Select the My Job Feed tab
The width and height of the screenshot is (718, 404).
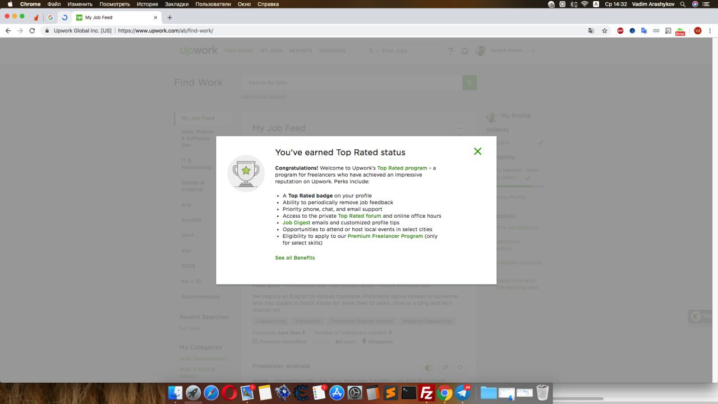[x=117, y=17]
